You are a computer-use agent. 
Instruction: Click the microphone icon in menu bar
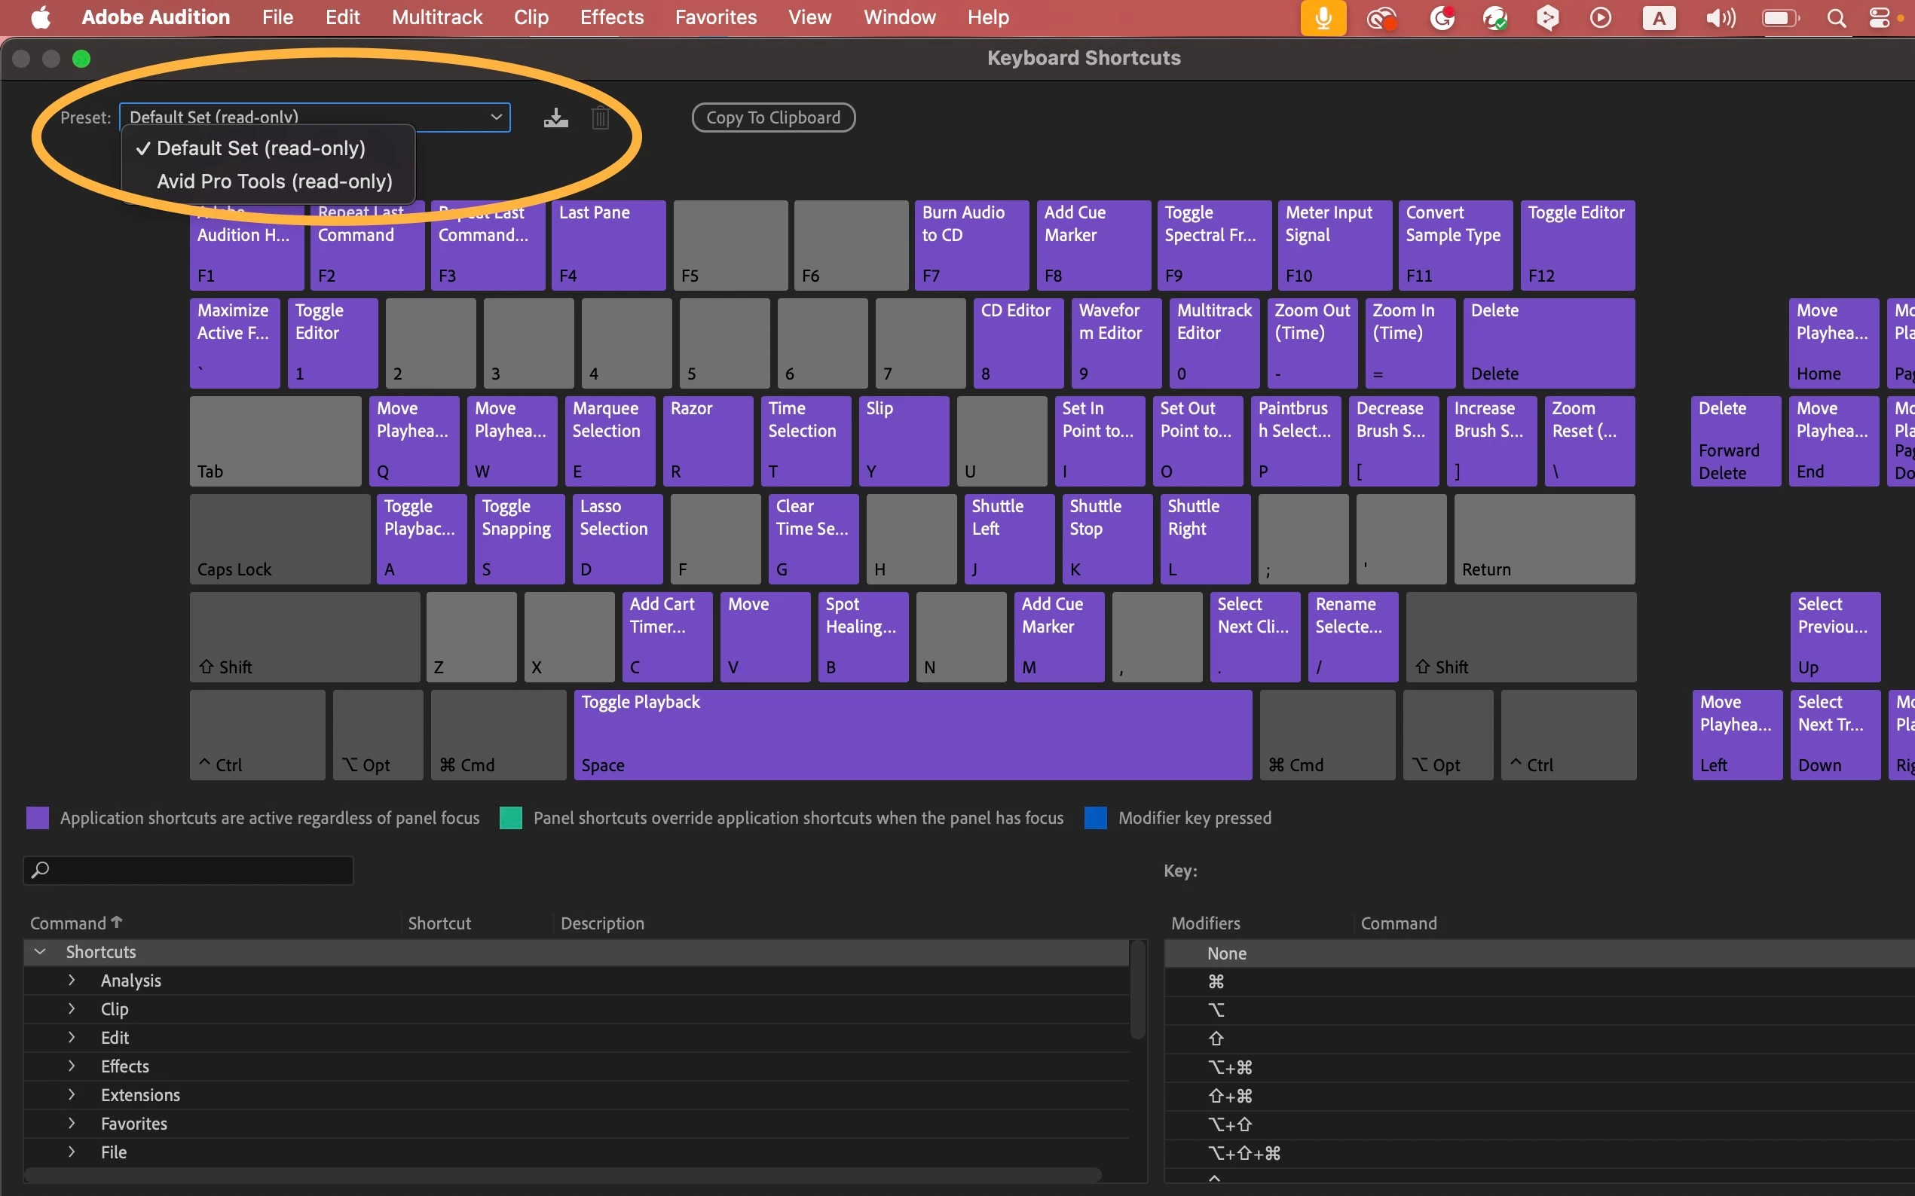(x=1323, y=17)
